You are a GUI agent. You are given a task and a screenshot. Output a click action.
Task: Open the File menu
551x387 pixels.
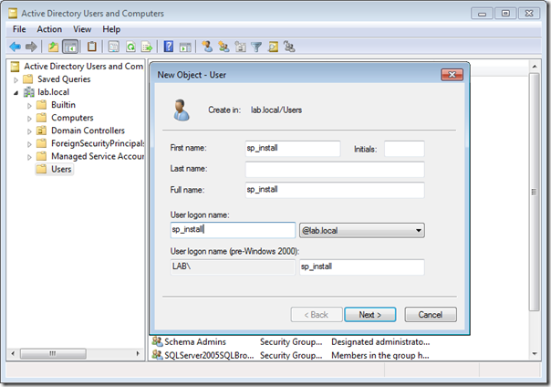[19, 29]
